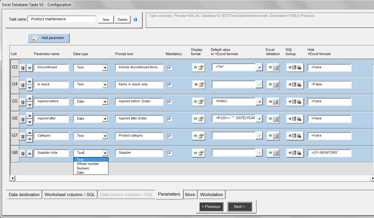This screenshot has width=374, height=218.
Task: Open display format for Discontinued row
Action: click(x=198, y=68)
